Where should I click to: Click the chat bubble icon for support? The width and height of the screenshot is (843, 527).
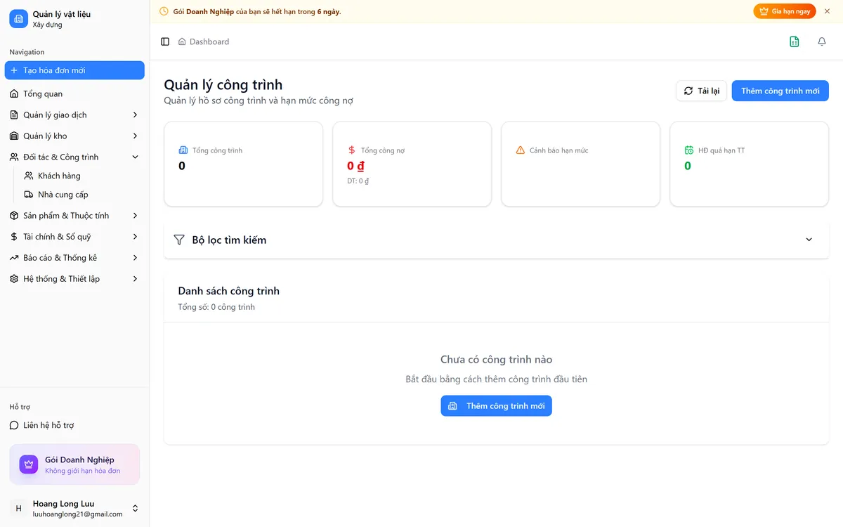pos(14,425)
